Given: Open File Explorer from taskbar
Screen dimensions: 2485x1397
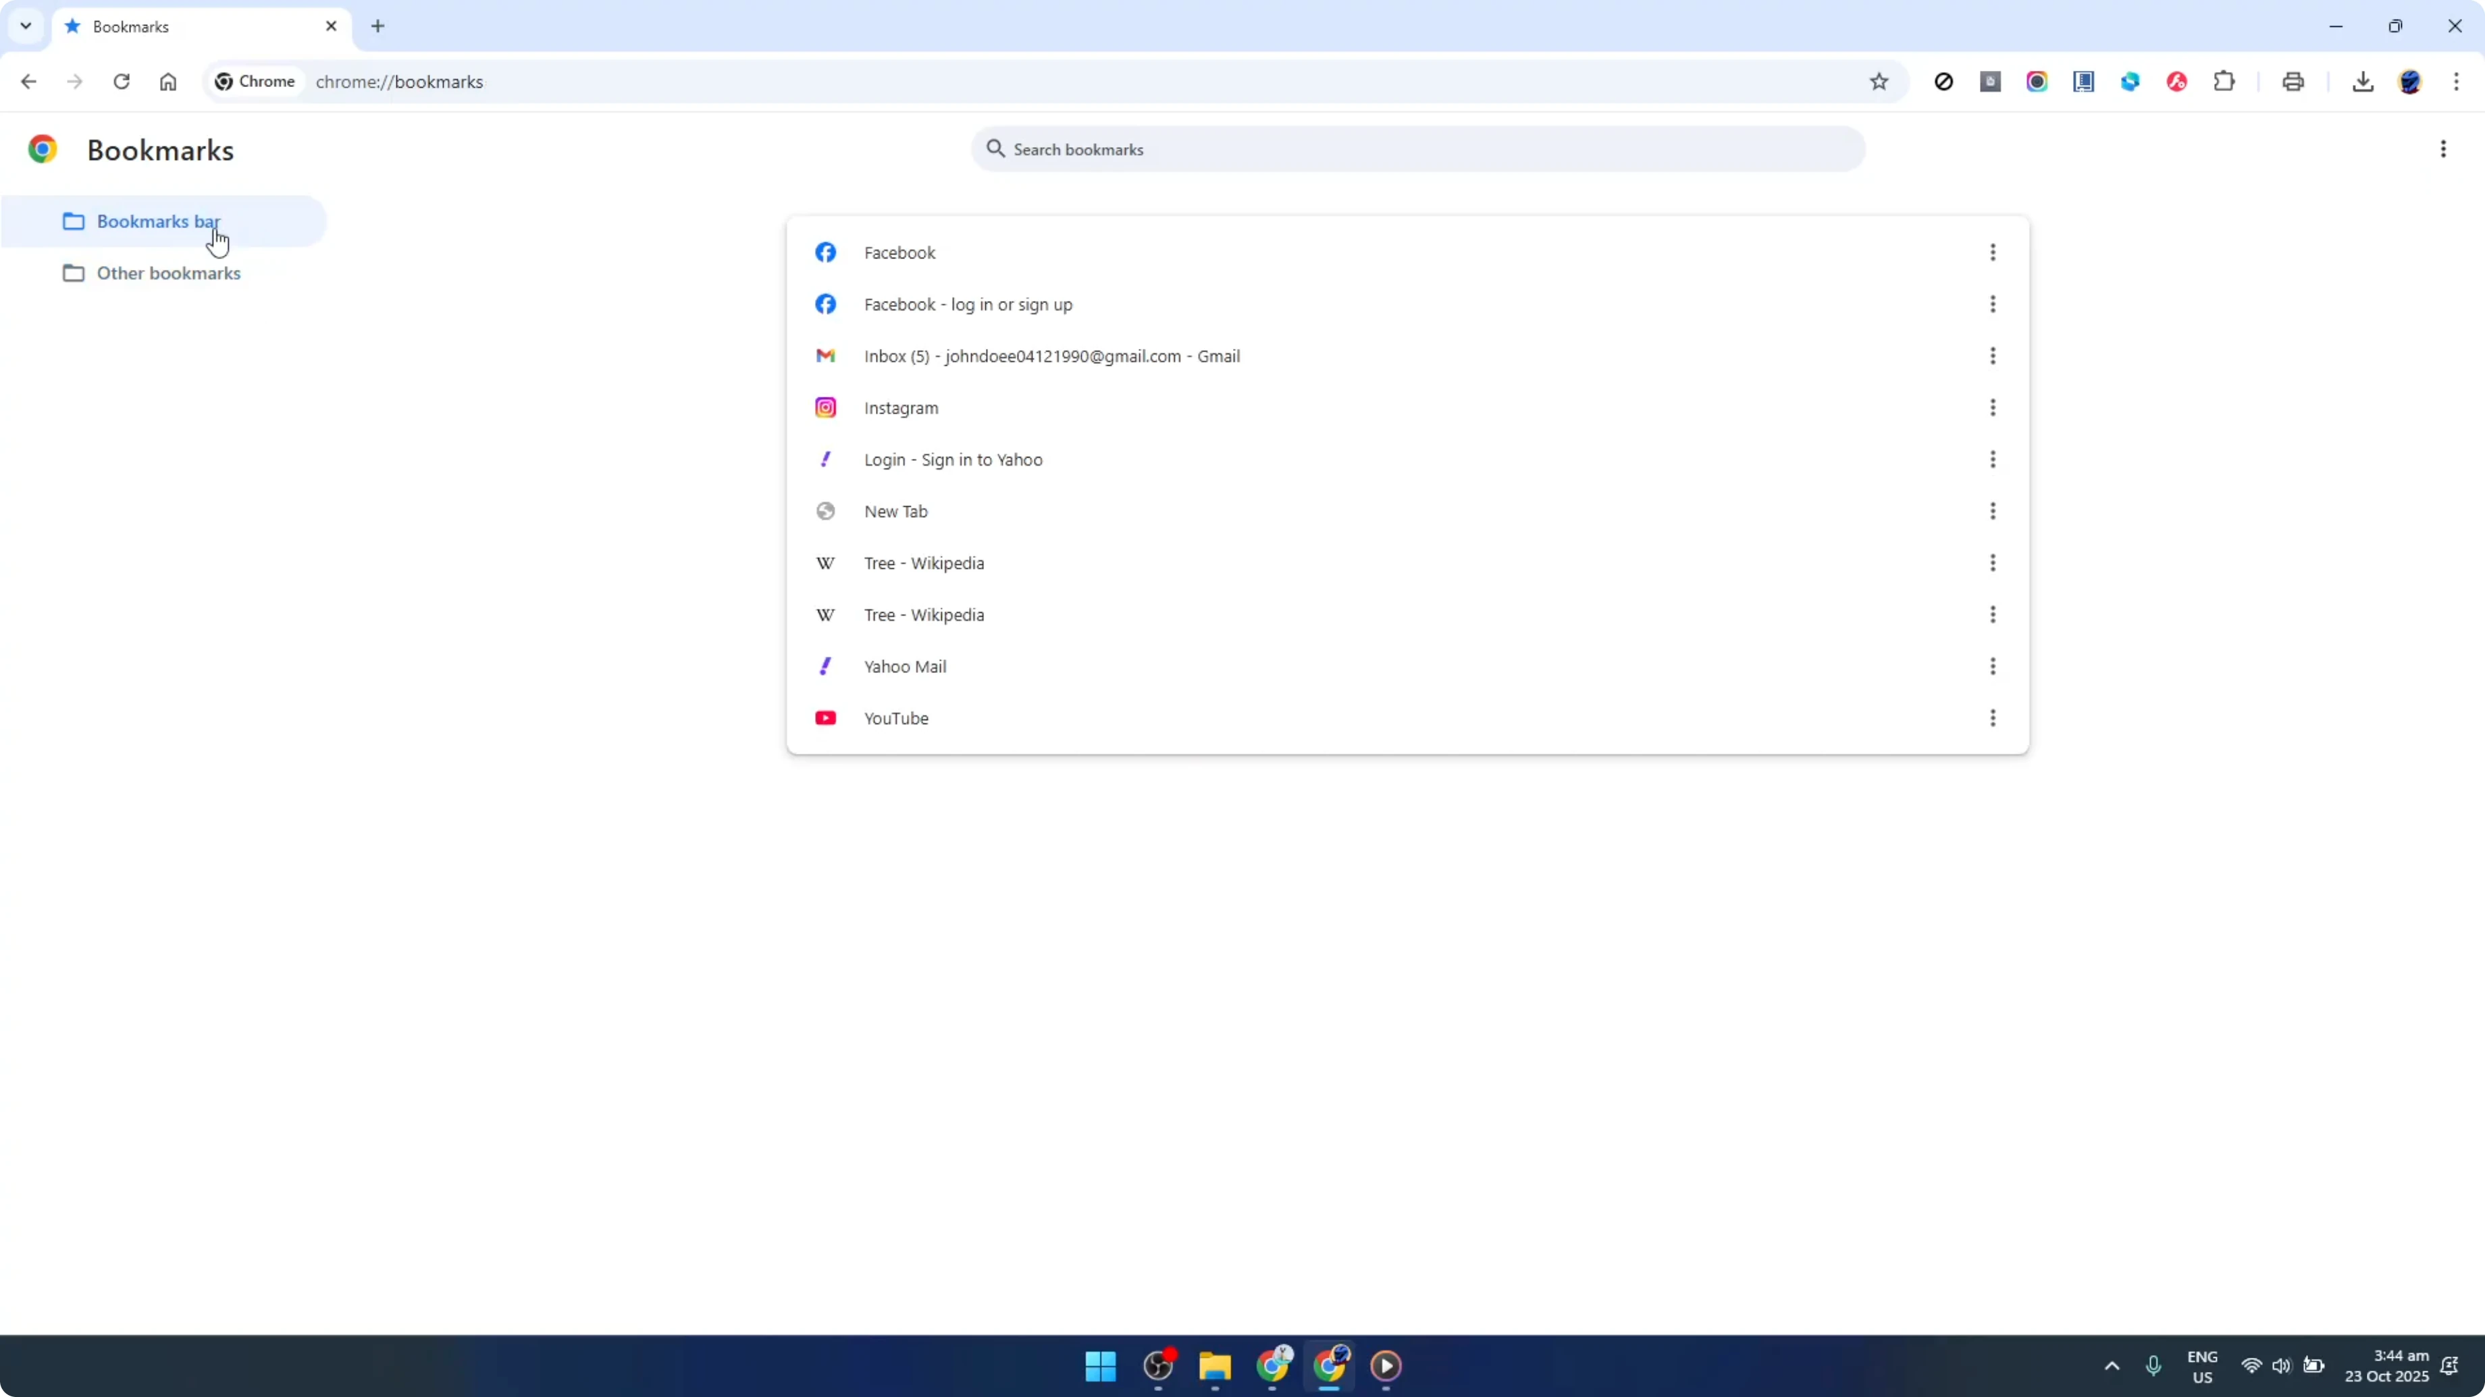Looking at the screenshot, I should pyautogui.click(x=1215, y=1365).
